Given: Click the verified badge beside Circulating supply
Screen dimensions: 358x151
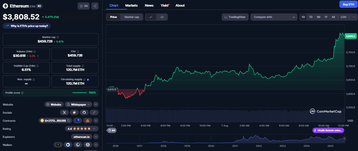Looking at the screenshot, I should click(88, 80).
